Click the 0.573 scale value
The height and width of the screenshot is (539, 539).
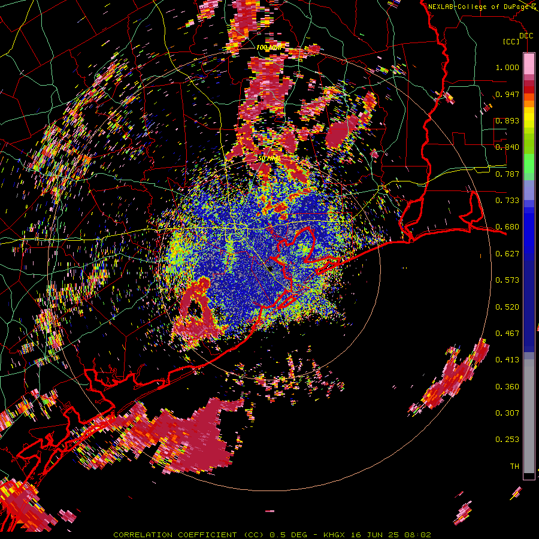tap(507, 280)
